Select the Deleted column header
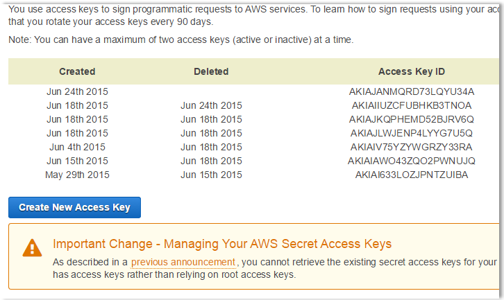504x300 pixels. [211, 71]
